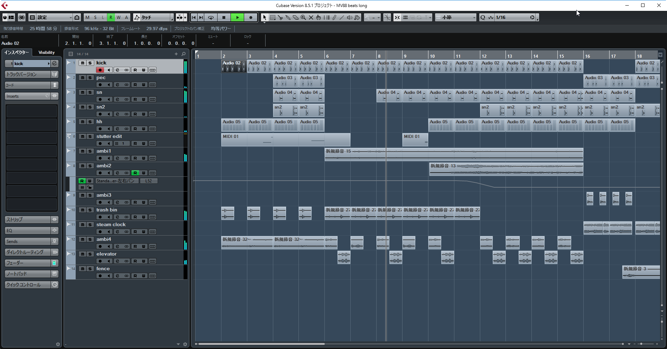The image size is (667, 349).
Task: Open track search magnifier in track list
Action: (184, 54)
